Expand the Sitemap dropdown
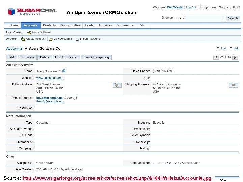This screenshot has height=182, width=243. [x=169, y=18]
